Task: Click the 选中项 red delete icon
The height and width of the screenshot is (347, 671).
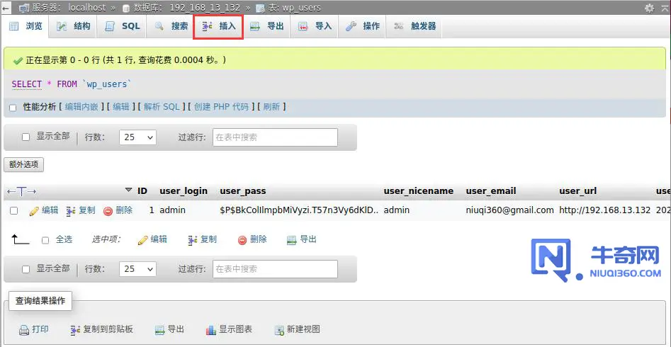Action: point(242,241)
